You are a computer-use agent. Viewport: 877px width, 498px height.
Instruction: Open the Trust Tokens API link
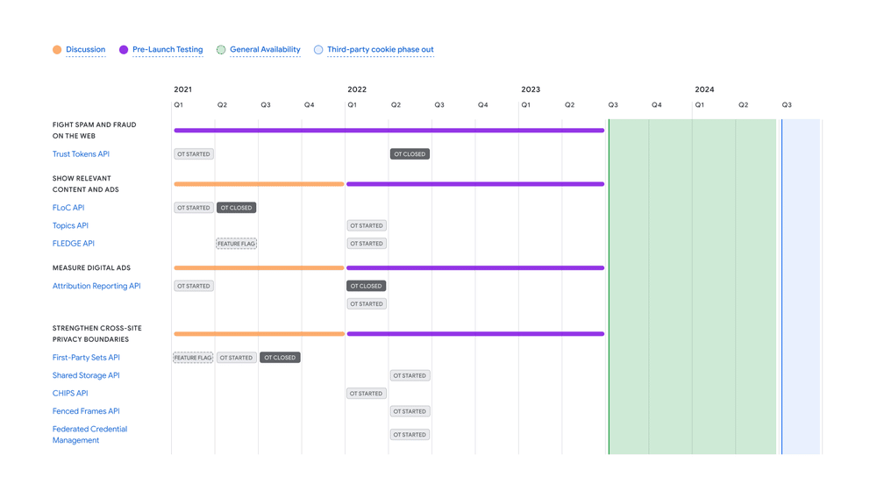click(81, 154)
